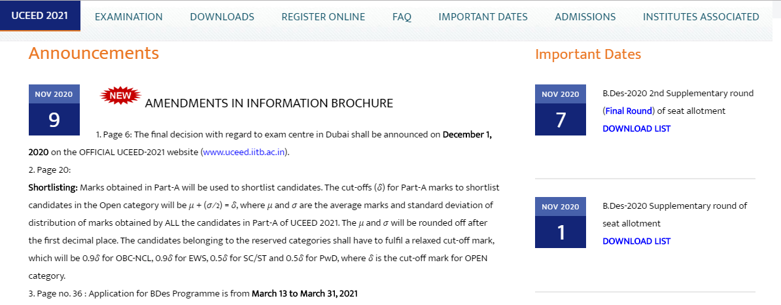Click the NOV 2020 7 date badge

561,110
